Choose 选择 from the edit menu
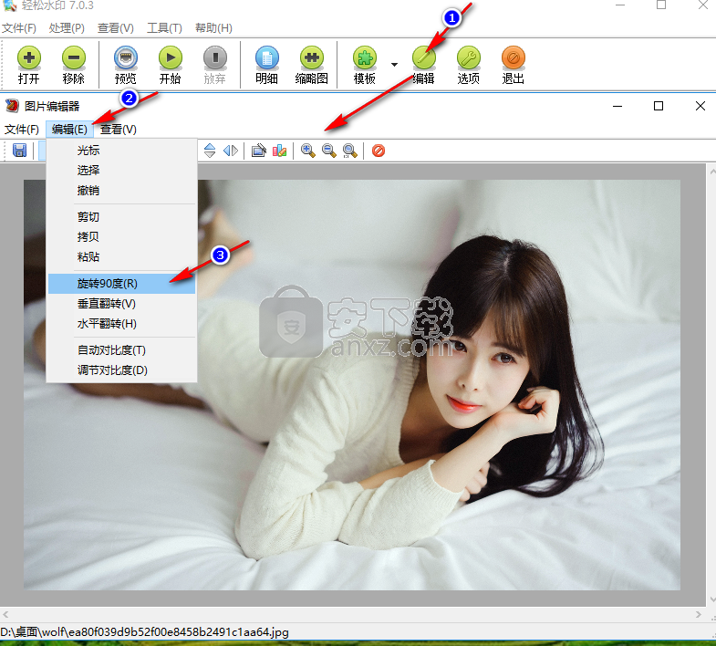Screen dimensions: 716x646 pos(122,171)
